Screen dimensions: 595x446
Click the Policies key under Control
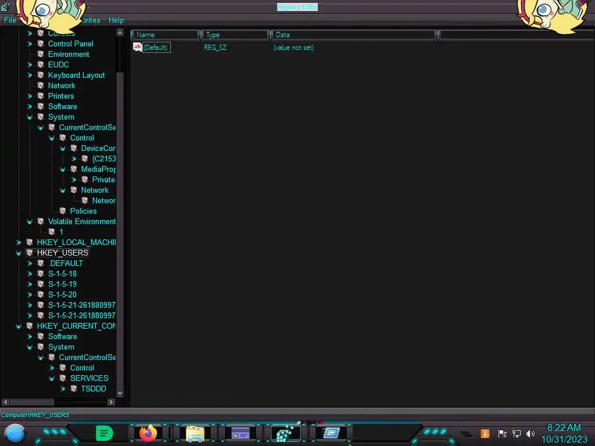coord(83,211)
